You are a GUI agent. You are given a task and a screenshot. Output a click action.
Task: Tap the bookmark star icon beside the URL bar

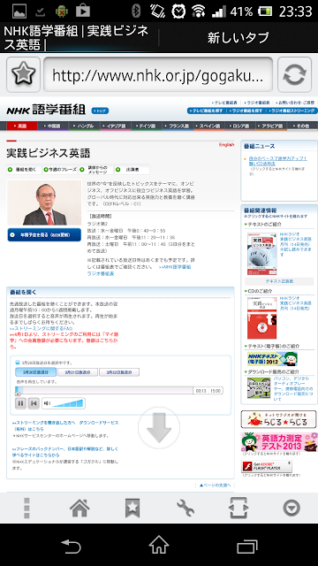coord(24,74)
